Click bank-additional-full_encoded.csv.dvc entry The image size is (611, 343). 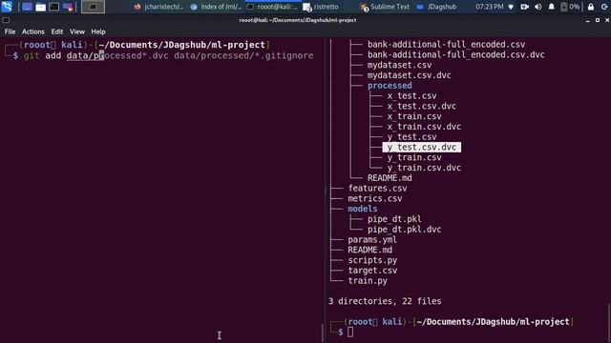pyautogui.click(x=456, y=55)
